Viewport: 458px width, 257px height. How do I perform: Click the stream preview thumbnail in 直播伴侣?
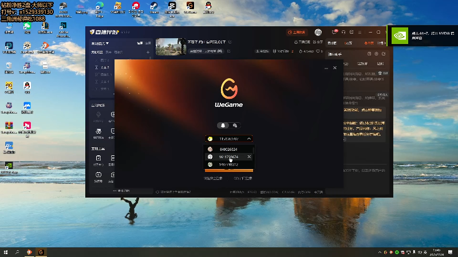point(171,47)
